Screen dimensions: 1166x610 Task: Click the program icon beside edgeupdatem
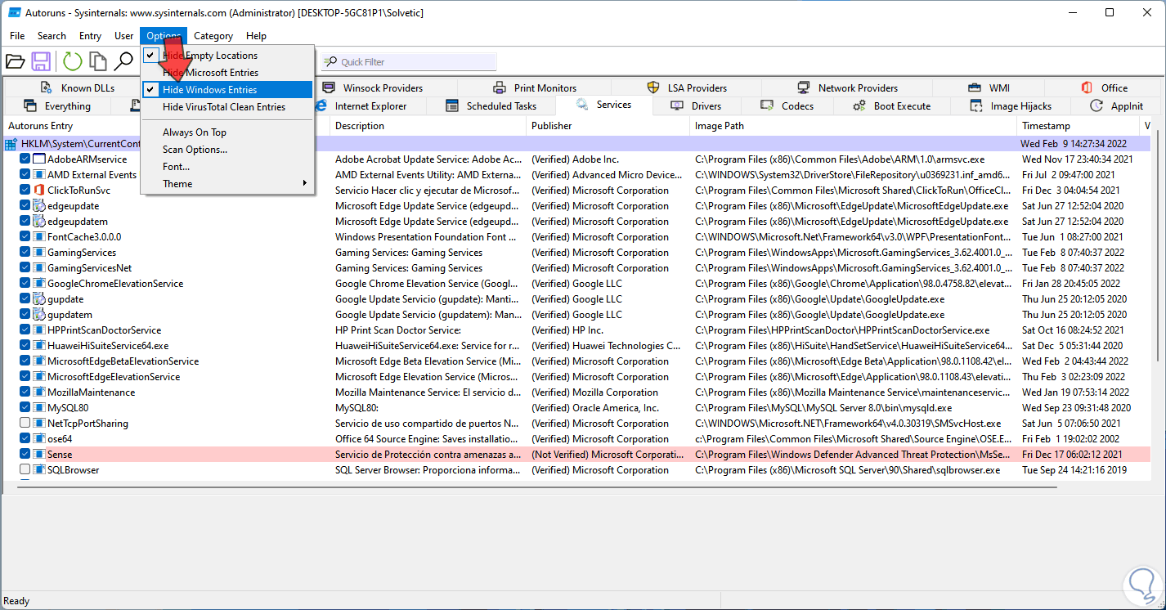click(x=38, y=222)
